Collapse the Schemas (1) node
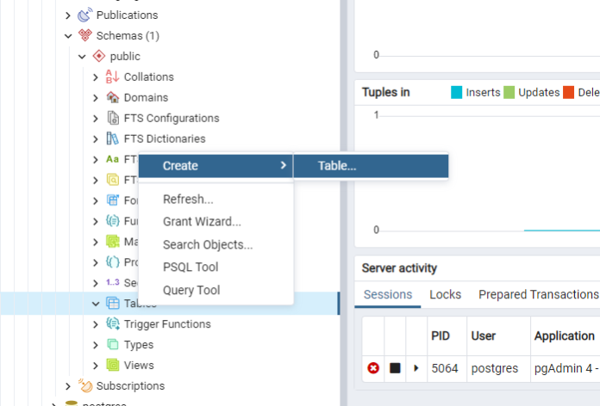The height and width of the screenshot is (406, 600). 68,36
